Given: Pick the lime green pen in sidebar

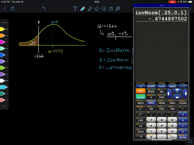Looking at the screenshot, I should (4, 68).
